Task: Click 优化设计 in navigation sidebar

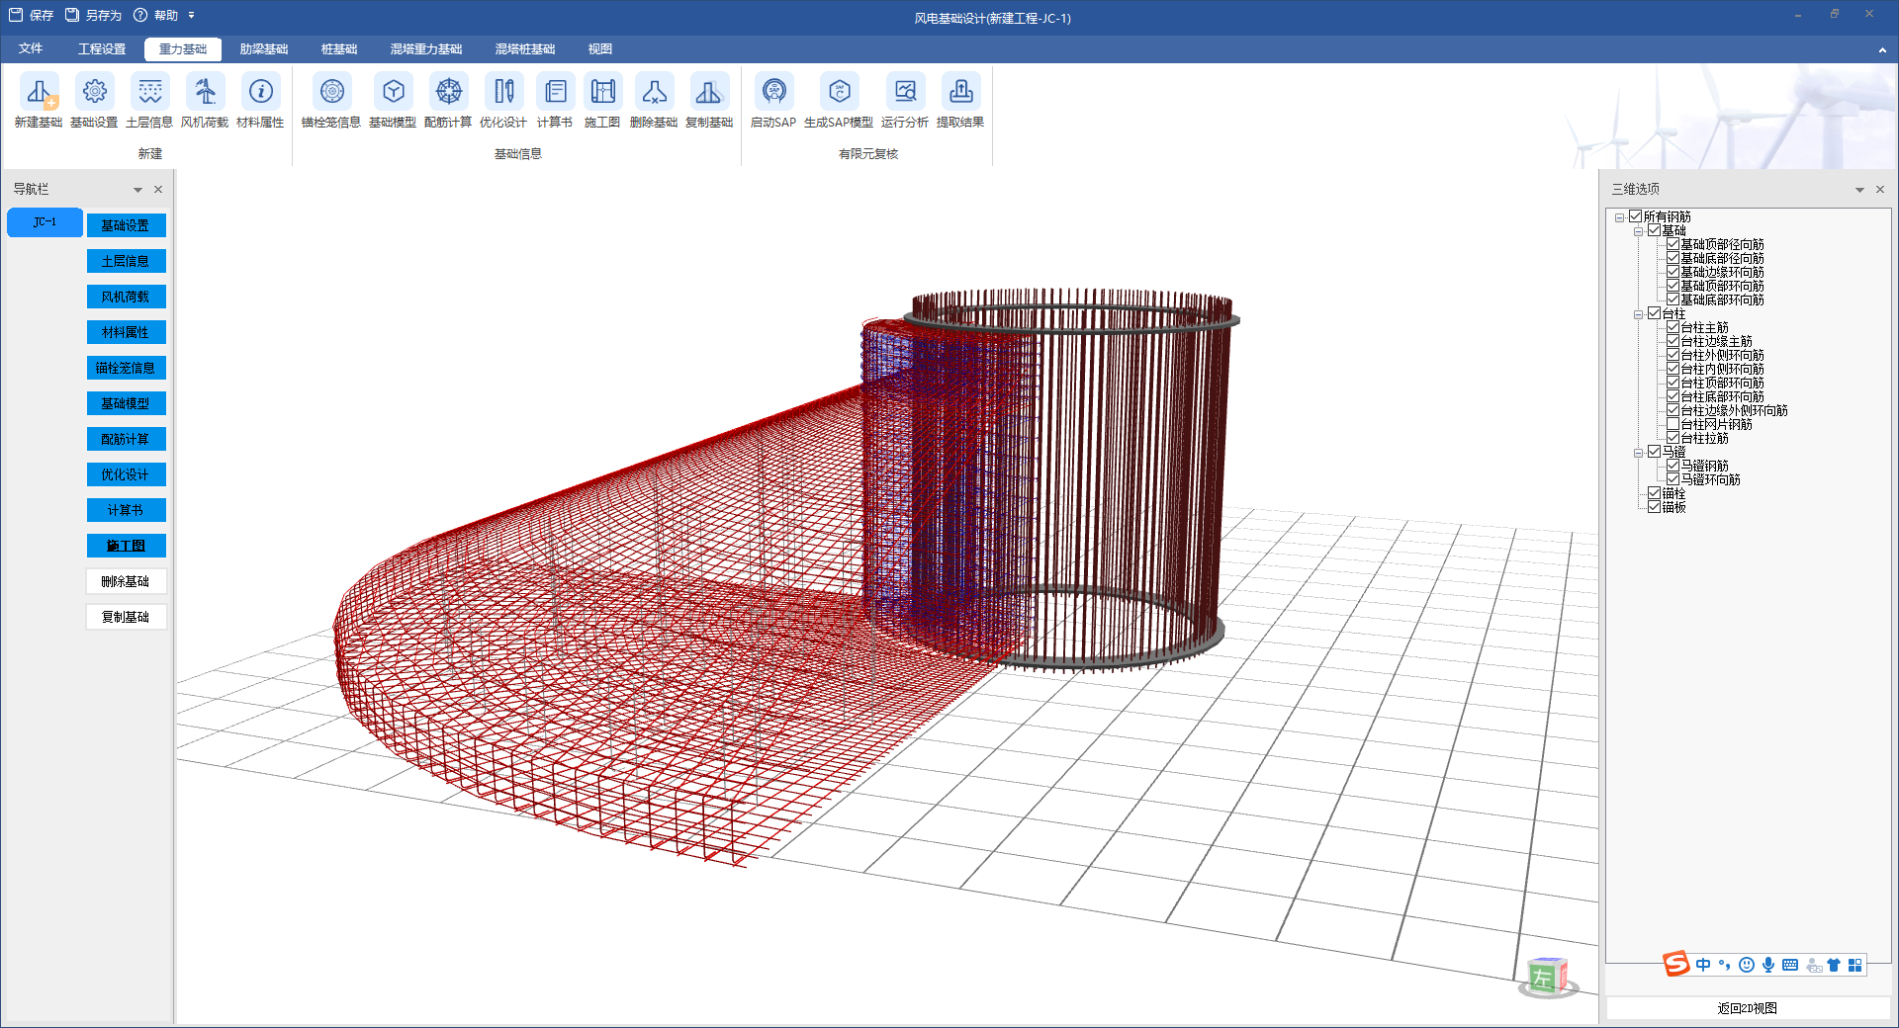Action: coord(126,474)
